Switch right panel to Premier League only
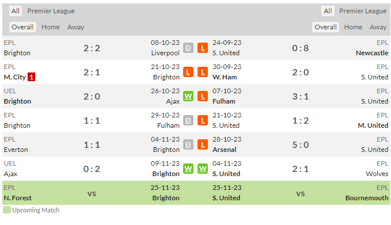The image size is (391, 225). [363, 11]
